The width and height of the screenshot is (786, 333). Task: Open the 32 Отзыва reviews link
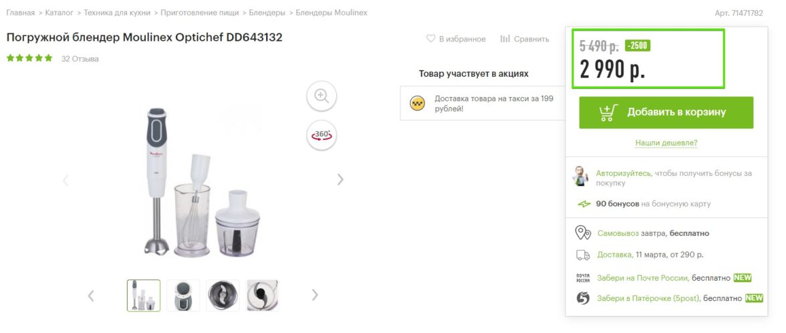(80, 59)
